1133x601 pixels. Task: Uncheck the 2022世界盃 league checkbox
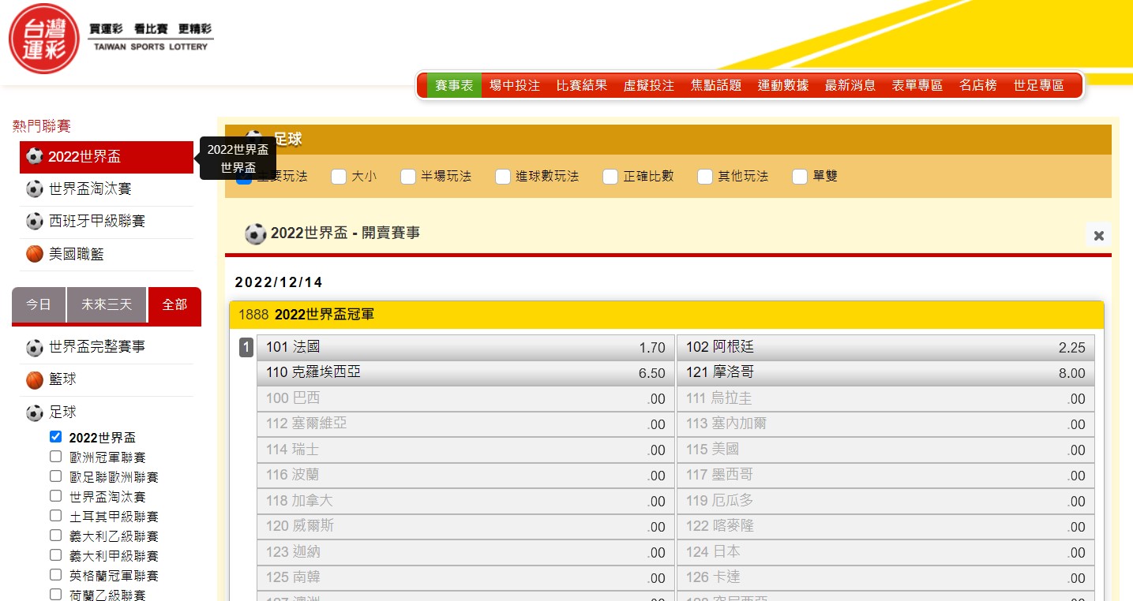(x=55, y=437)
